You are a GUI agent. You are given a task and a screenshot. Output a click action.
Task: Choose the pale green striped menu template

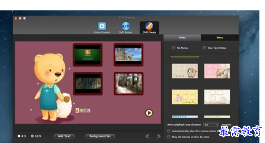[x=217, y=117]
